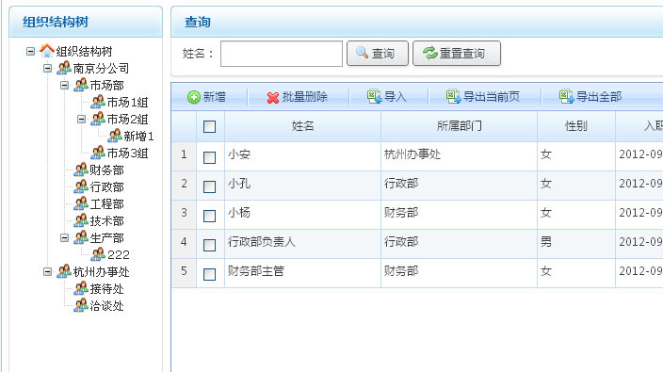Click the 查询 panel title
The height and width of the screenshot is (372, 663).
click(198, 22)
